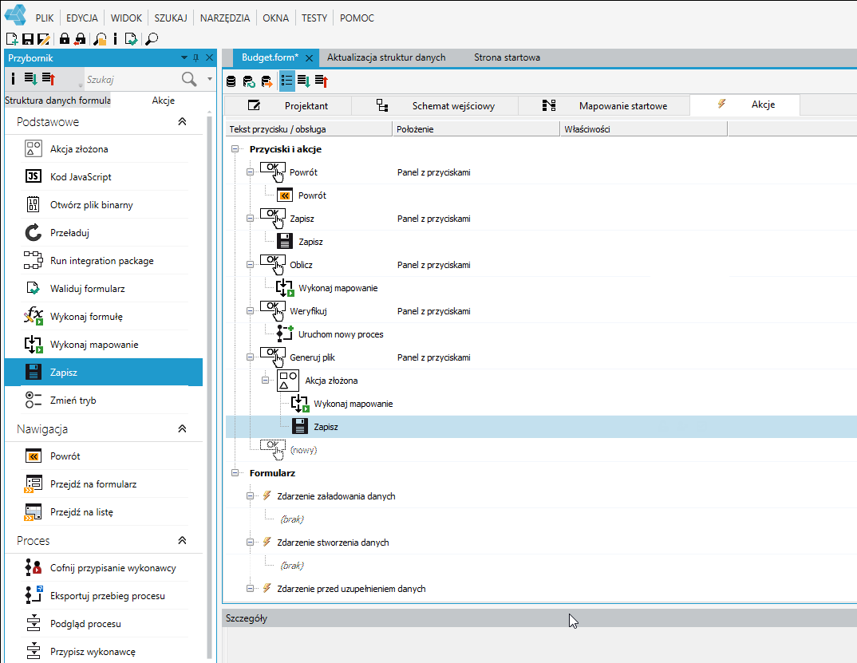Image resolution: width=857 pixels, height=663 pixels.
Task: Select Kod JavaScript in the toolbox
Action: tap(104, 176)
